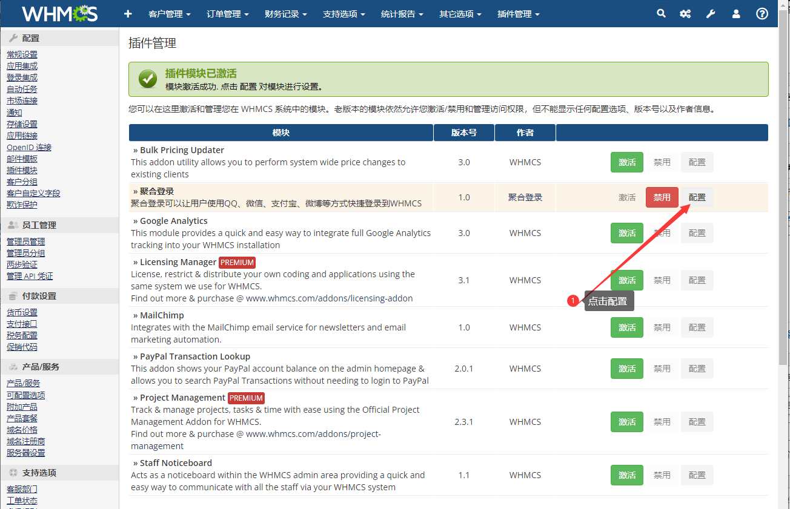Open 常规设置 in the sidebar
The image size is (790, 509).
(22, 54)
